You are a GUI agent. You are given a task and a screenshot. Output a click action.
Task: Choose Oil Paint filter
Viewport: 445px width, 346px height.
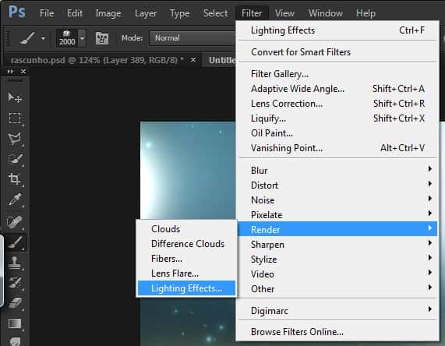337,132
